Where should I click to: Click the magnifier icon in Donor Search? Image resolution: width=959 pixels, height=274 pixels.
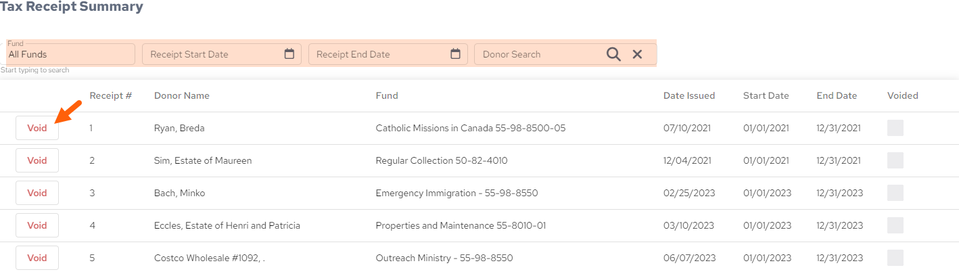613,54
